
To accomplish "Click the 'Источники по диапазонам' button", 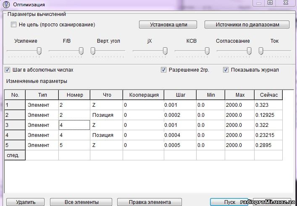I will (x=247, y=25).
